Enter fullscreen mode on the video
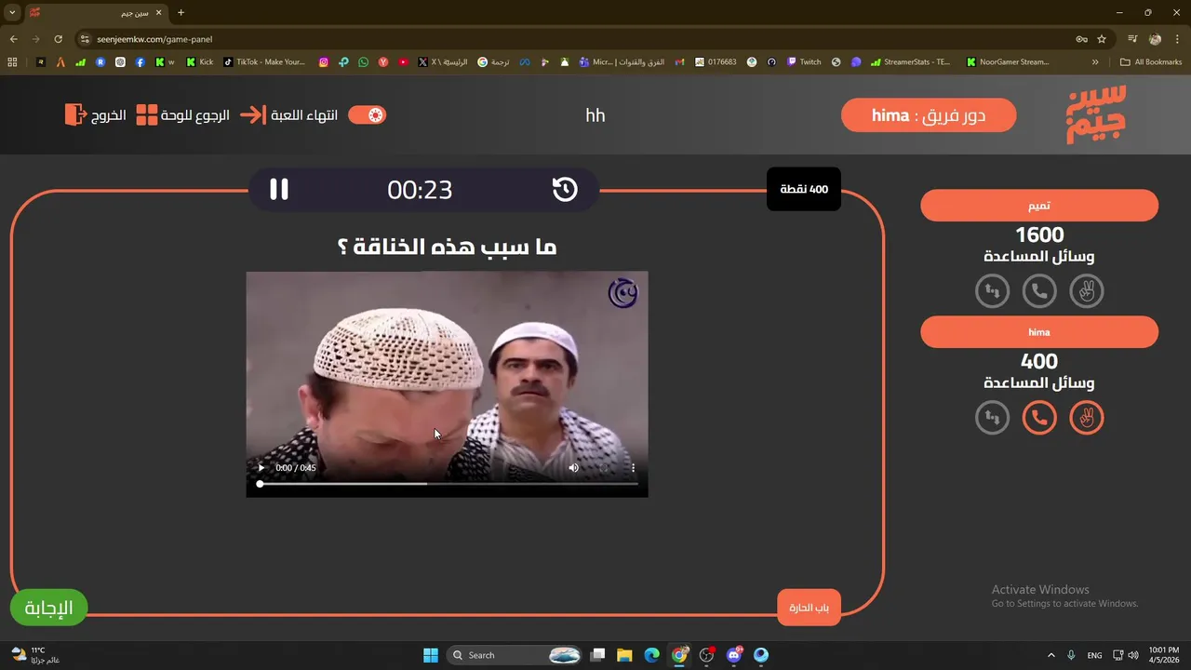This screenshot has height=670, width=1191. [x=604, y=468]
